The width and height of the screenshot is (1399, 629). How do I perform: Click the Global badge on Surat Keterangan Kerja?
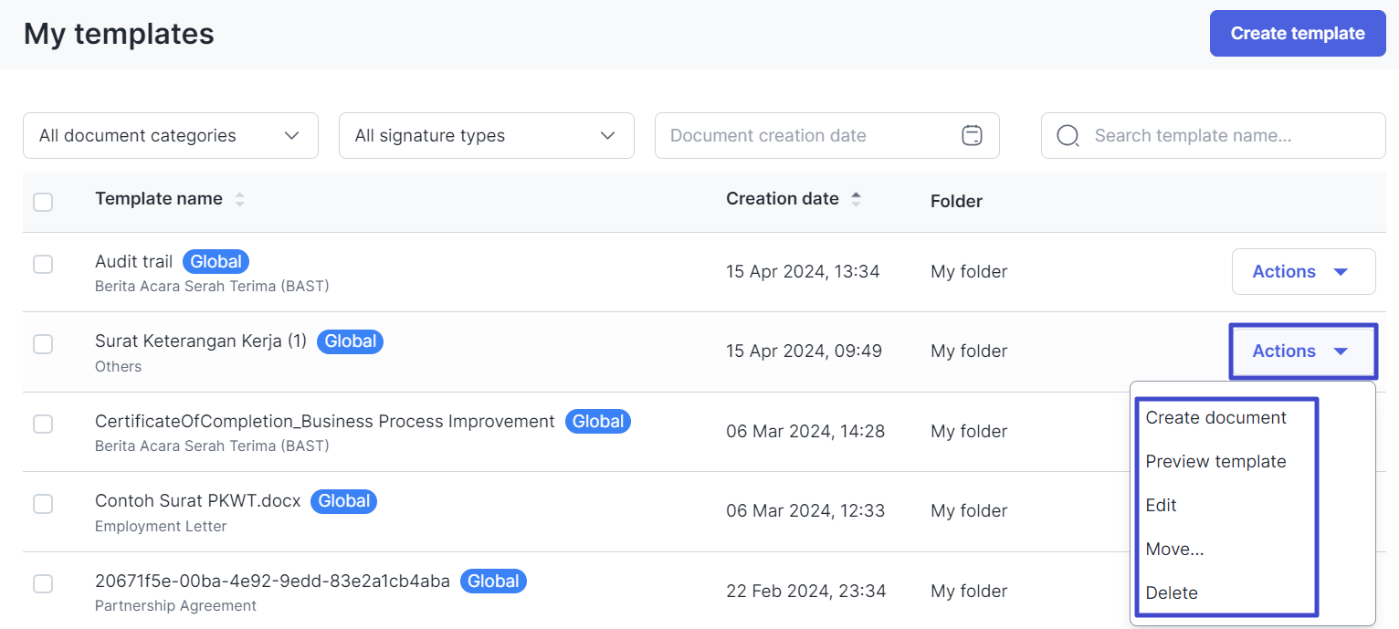pos(350,341)
